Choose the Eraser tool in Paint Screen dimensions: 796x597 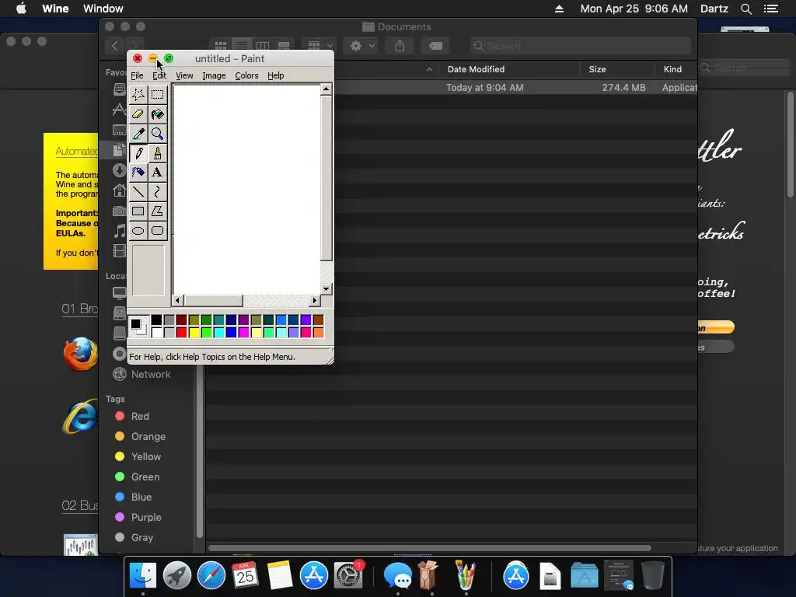[x=138, y=113]
